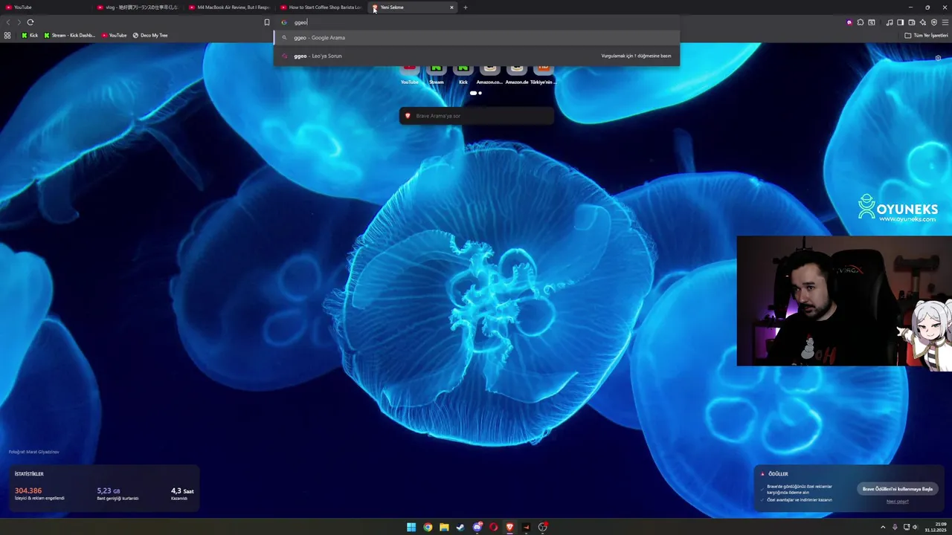Open the Windows Start menu
The image size is (952, 535).
411,528
